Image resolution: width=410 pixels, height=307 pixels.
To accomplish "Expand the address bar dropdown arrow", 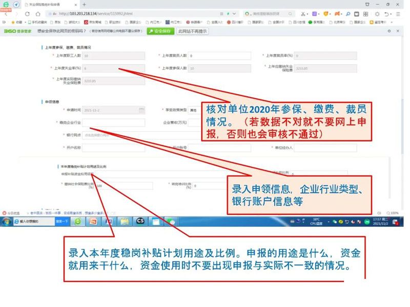I will [234, 14].
